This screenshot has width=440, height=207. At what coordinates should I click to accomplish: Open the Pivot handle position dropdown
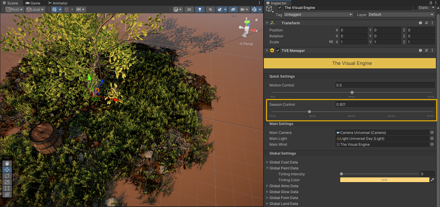pos(14,9)
